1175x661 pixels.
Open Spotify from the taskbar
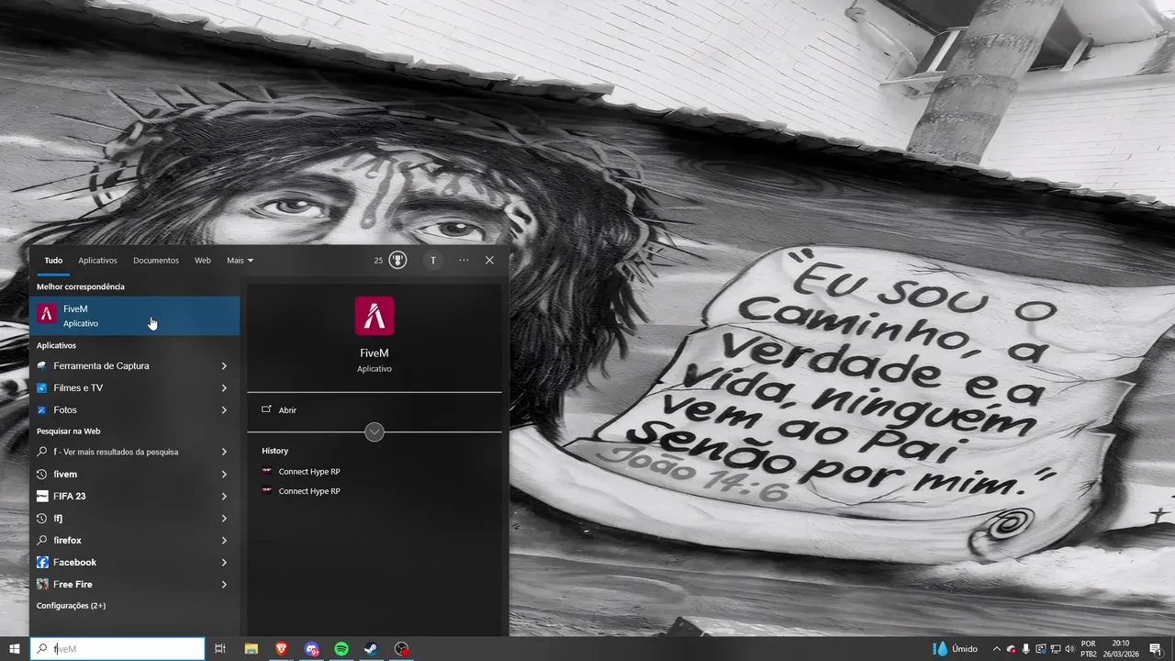tap(341, 649)
